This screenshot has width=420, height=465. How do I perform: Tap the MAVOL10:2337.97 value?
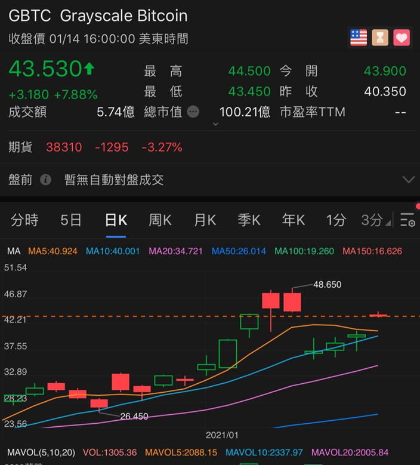(264, 452)
